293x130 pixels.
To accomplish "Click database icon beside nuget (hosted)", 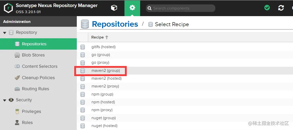I will click(83, 126).
